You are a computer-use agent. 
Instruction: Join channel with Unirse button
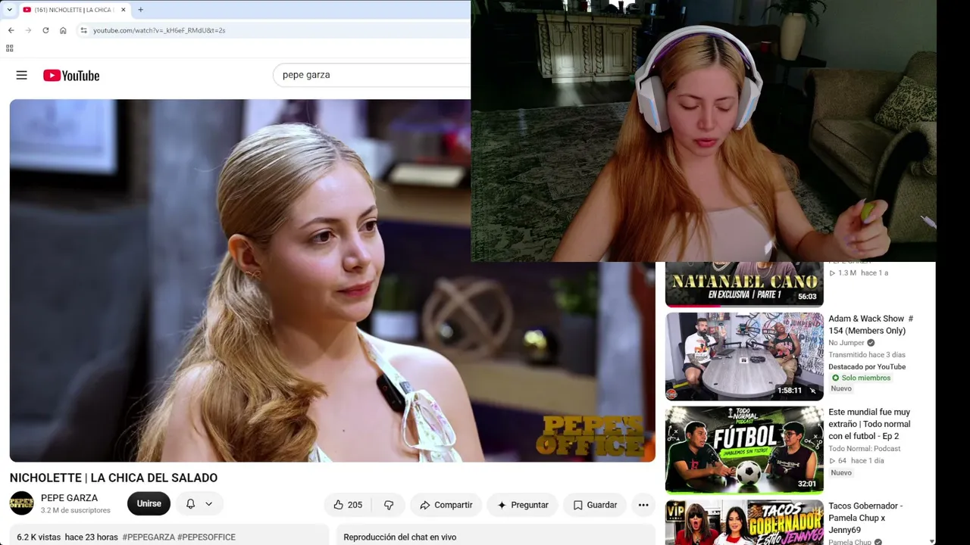click(149, 504)
